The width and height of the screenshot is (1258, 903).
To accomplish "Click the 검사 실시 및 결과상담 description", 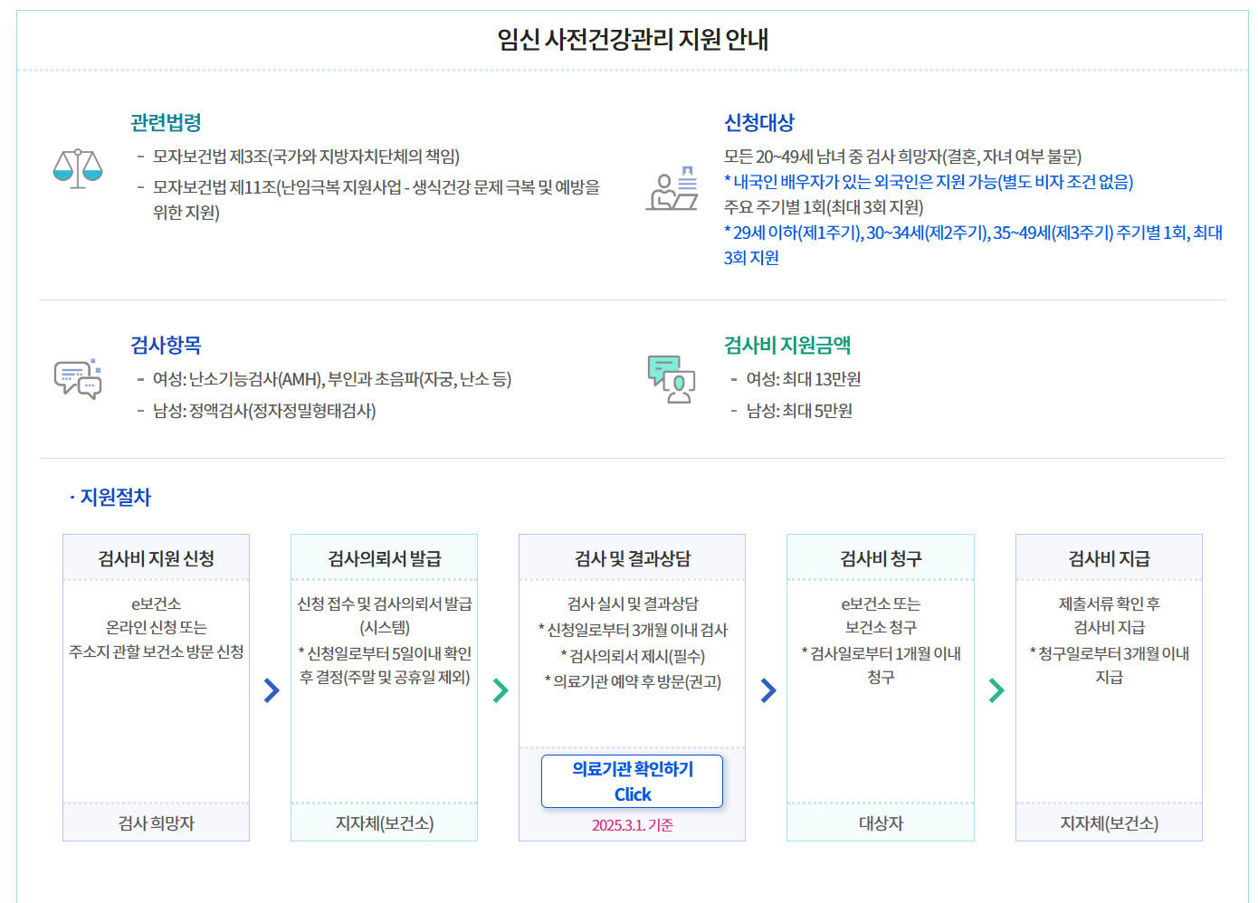I will click(633, 604).
